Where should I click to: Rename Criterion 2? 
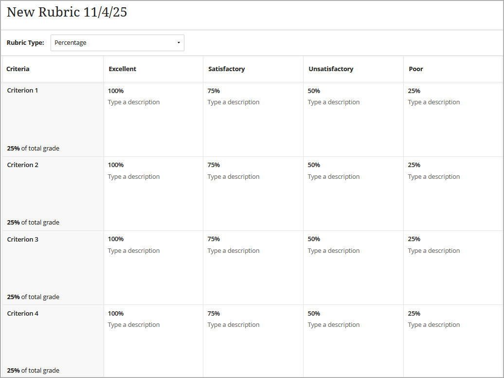click(x=22, y=165)
